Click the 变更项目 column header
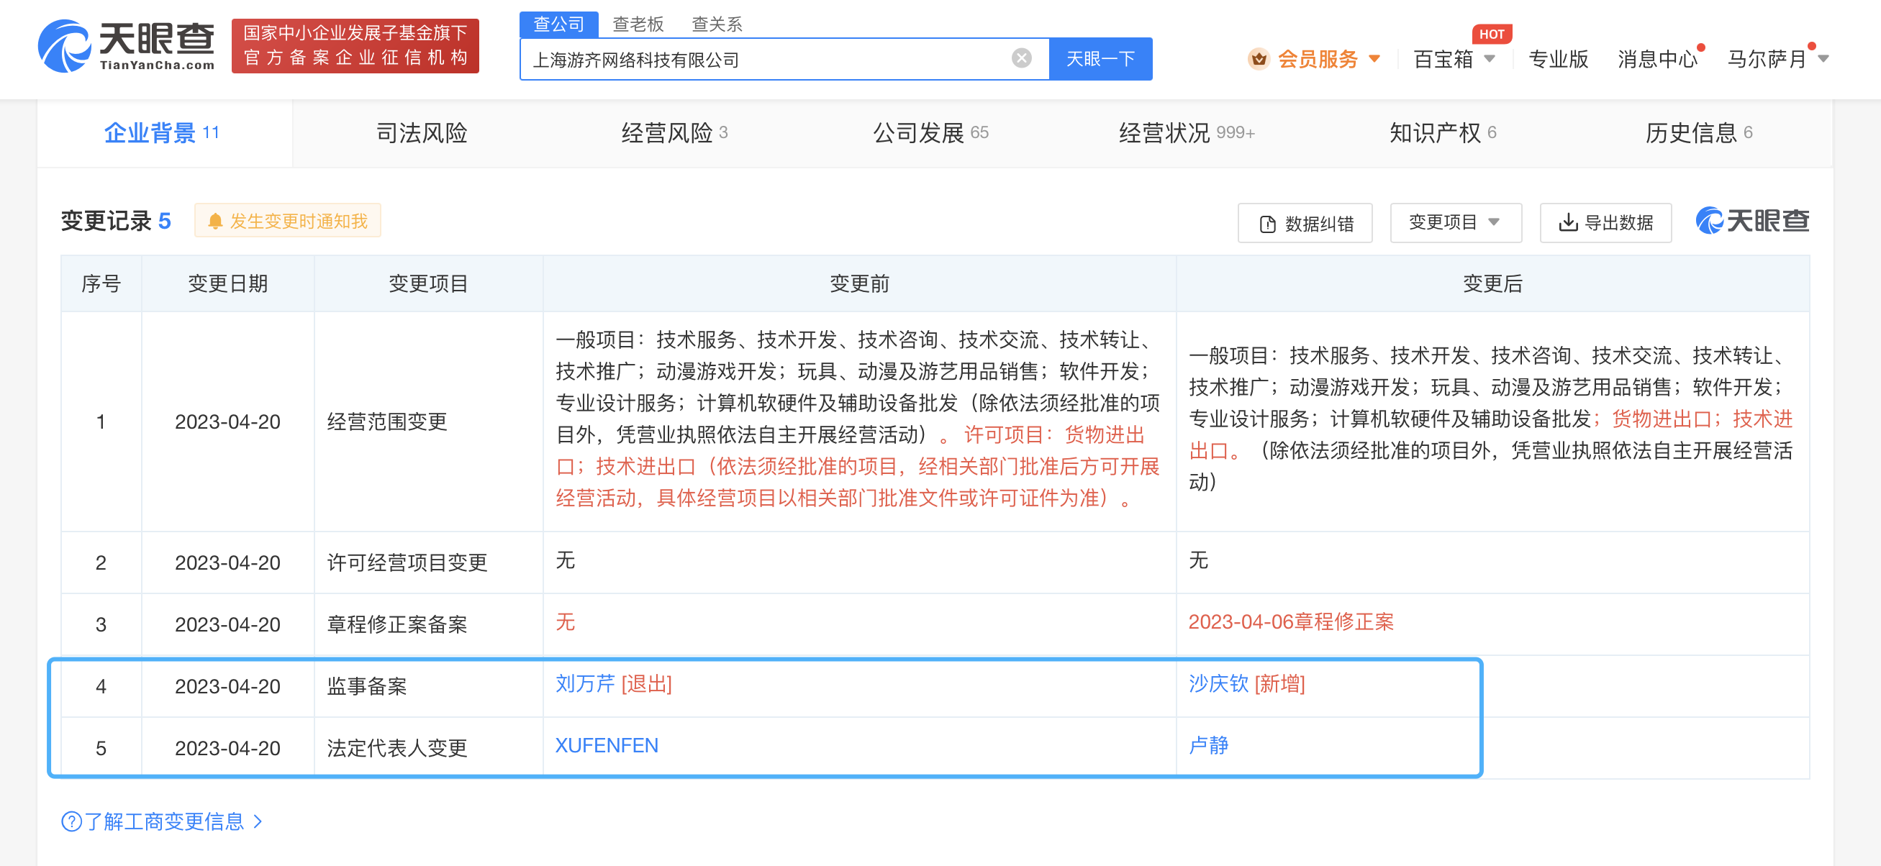1881x866 pixels. coord(428,283)
